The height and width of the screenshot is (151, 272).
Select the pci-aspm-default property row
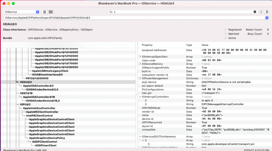pos(205,86)
